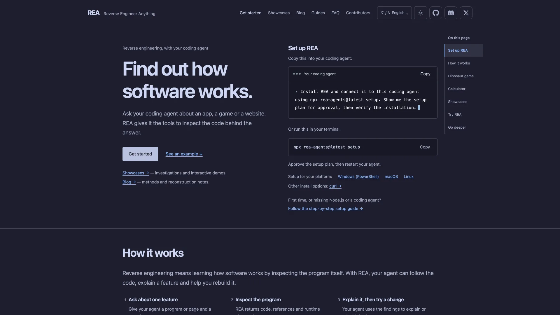Click the Ask about one feature step title
The height and width of the screenshot is (315, 560).
(153, 300)
